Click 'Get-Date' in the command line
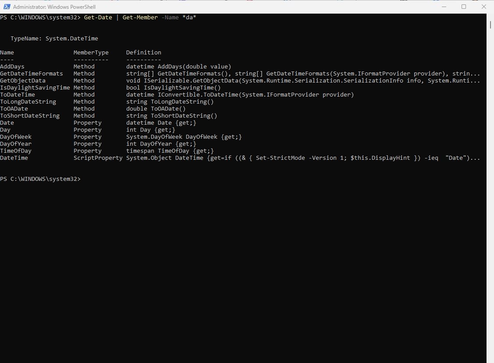 98,18
